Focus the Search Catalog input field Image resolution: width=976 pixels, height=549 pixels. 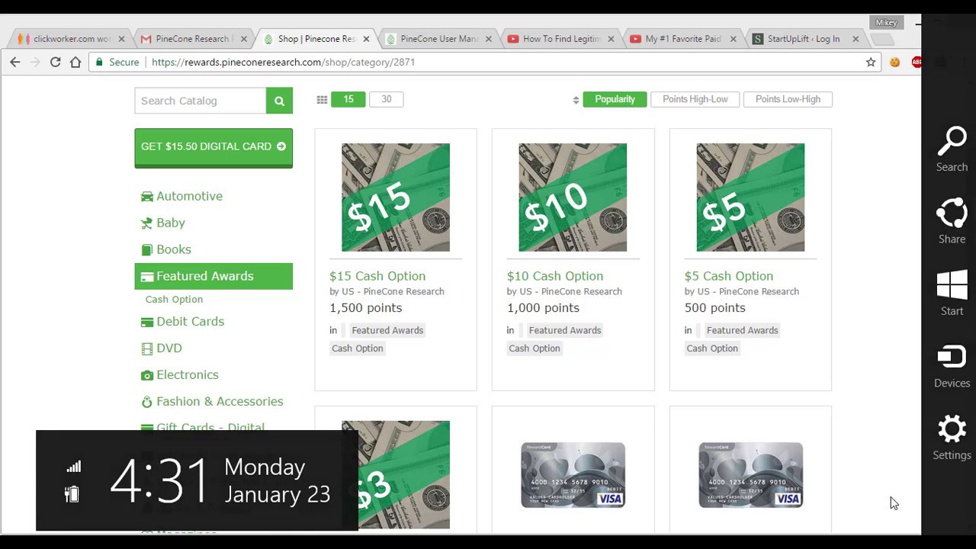coord(201,101)
